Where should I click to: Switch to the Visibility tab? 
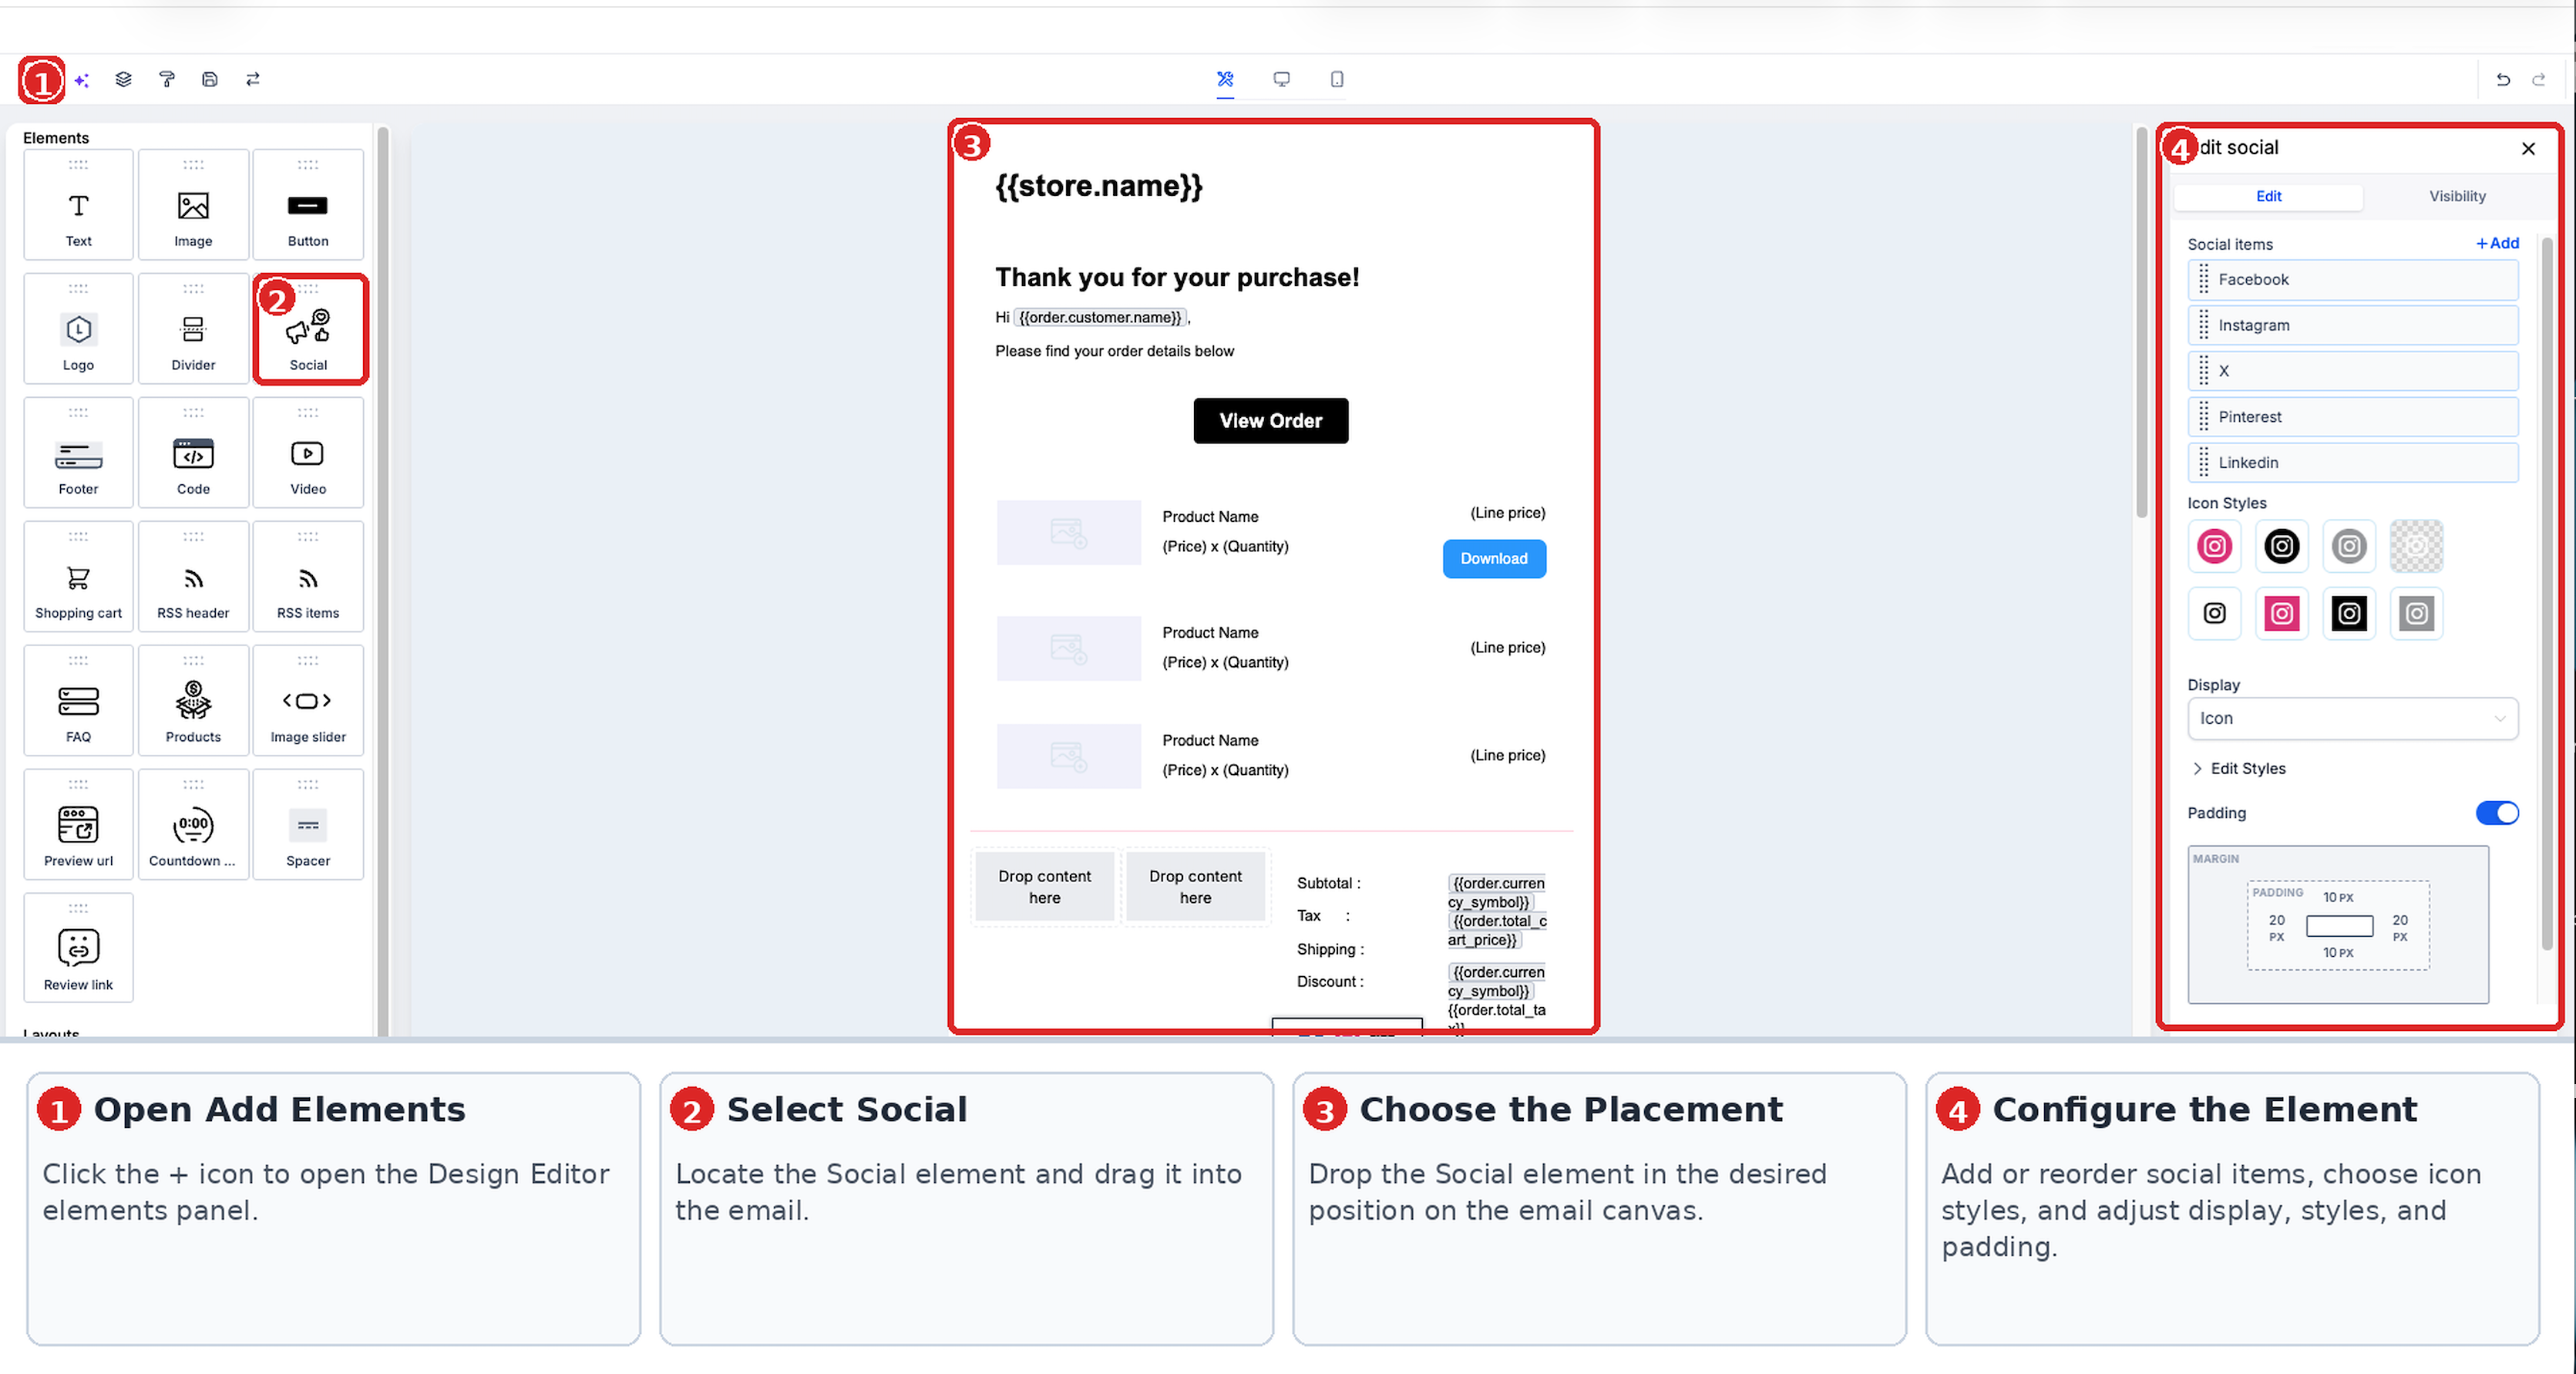point(2457,197)
